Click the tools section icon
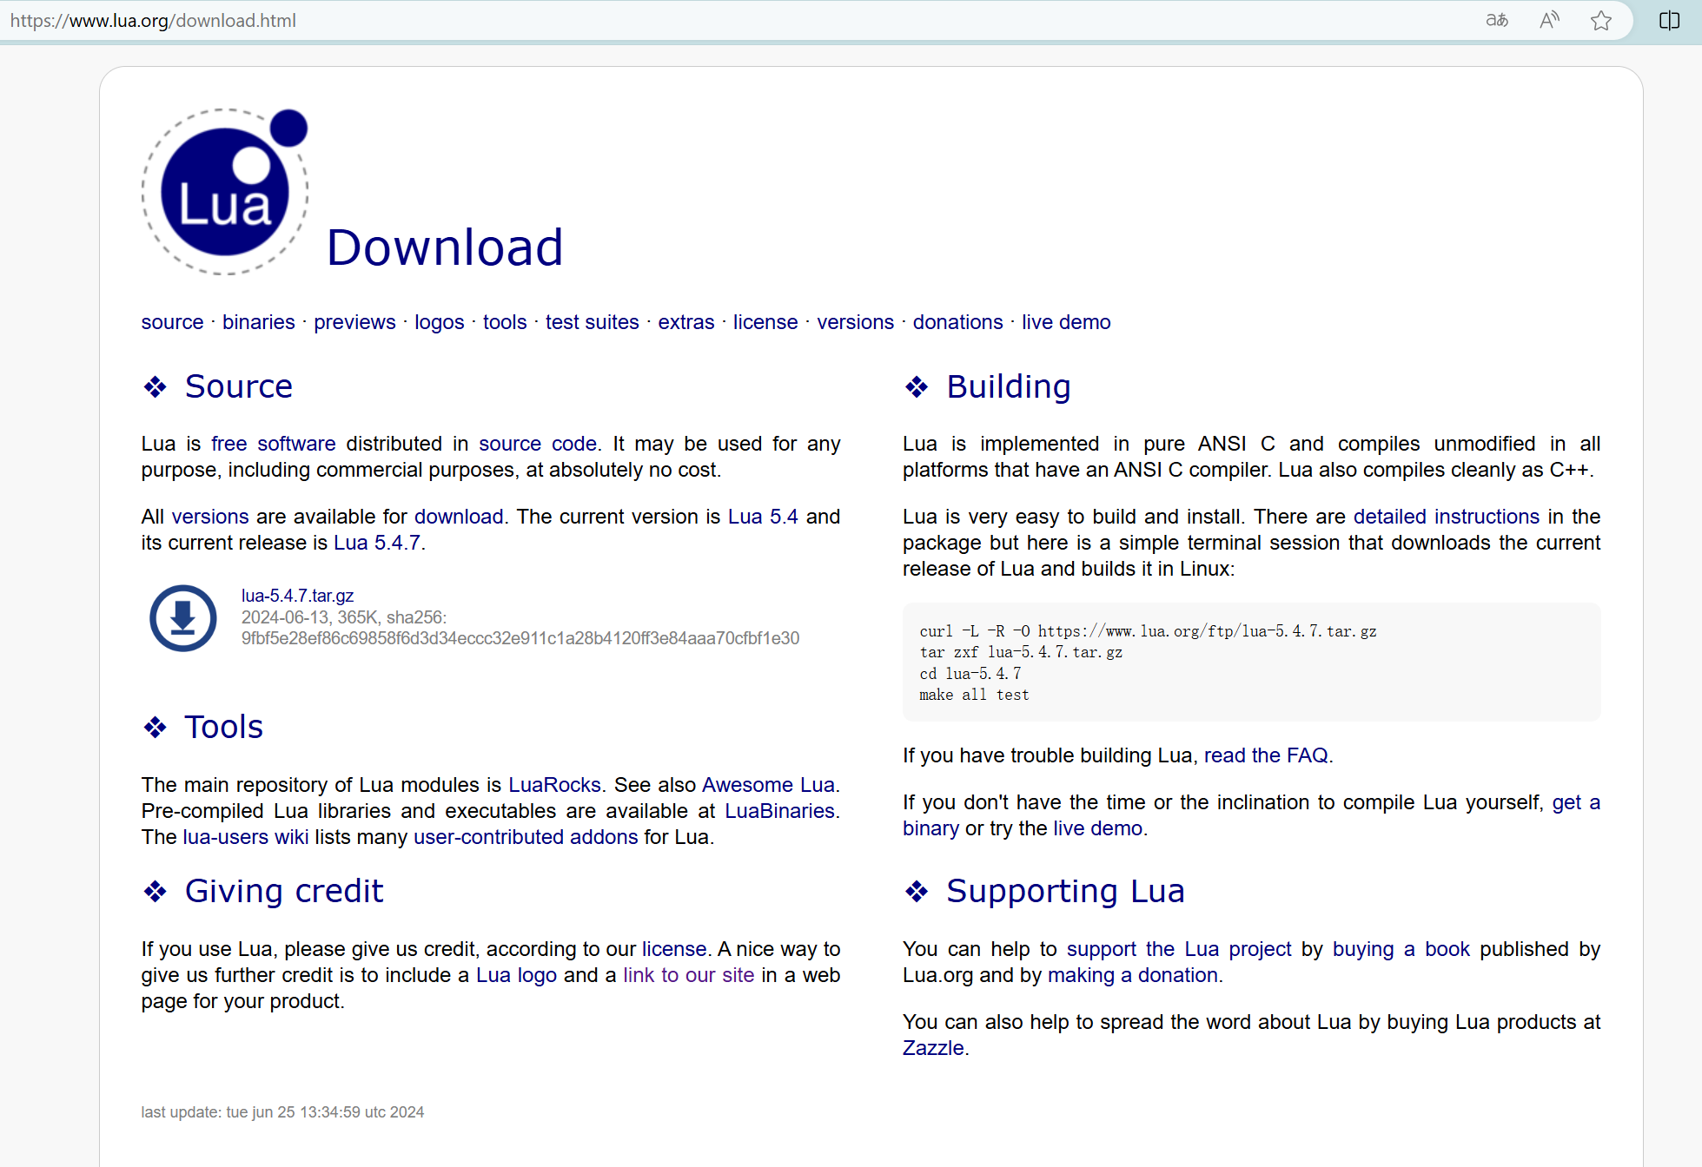 (154, 726)
